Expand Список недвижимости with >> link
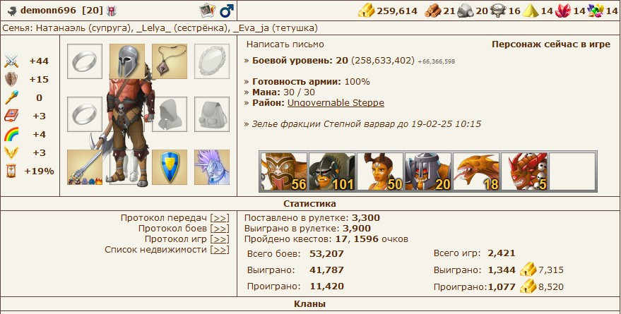 click(x=220, y=250)
